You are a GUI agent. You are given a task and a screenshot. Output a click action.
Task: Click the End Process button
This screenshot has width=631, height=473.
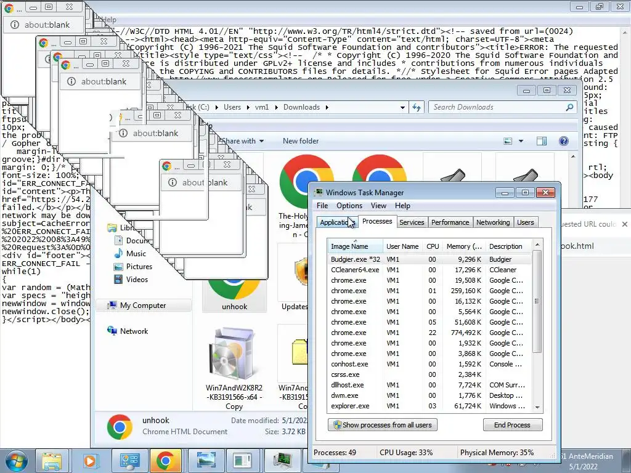tap(512, 425)
